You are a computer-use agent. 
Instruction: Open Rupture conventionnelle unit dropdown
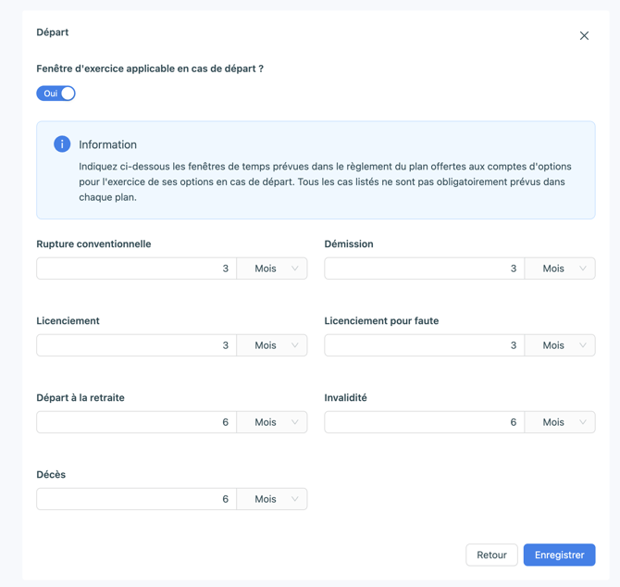point(272,269)
